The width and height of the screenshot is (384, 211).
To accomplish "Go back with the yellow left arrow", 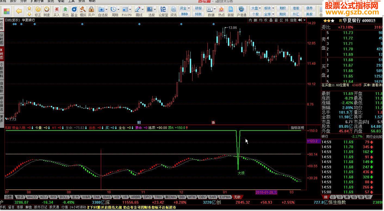I will coord(19,11).
